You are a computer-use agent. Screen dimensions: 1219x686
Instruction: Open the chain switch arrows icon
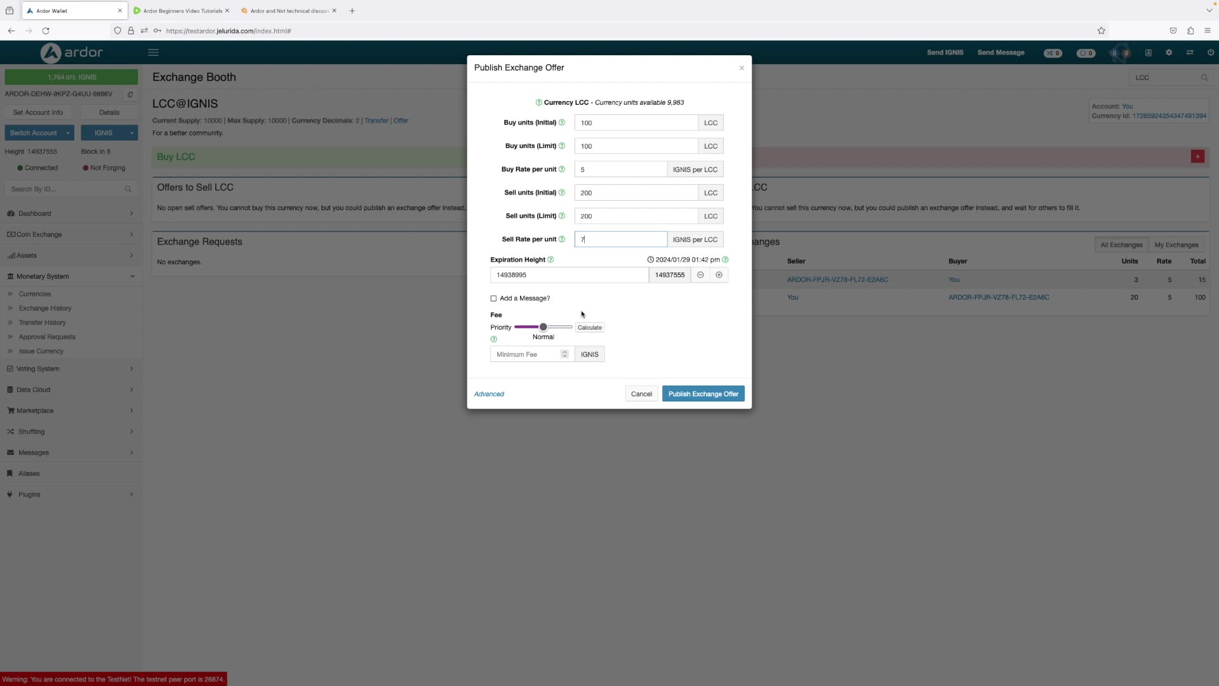1190,52
